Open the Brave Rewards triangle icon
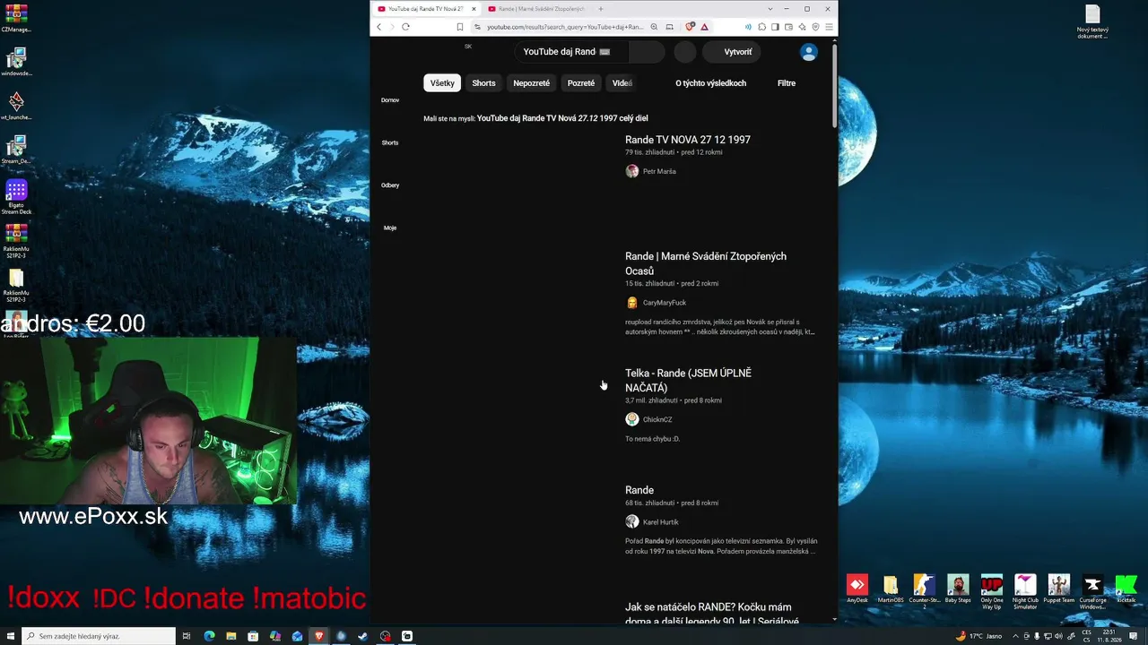The image size is (1148, 645). (x=704, y=27)
